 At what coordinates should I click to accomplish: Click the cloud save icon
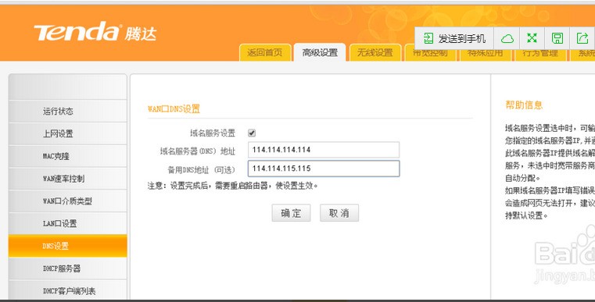[507, 38]
